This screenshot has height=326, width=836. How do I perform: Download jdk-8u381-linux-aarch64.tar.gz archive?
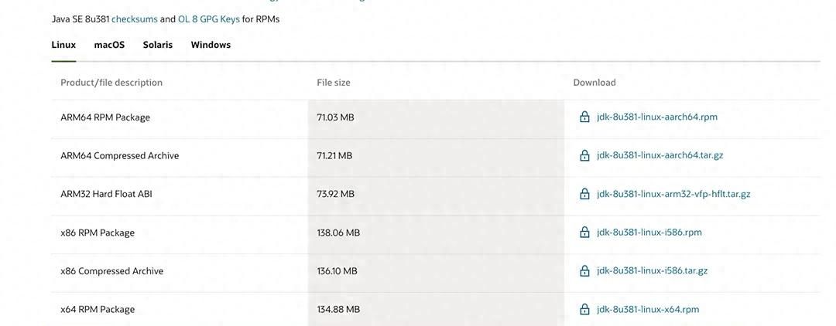[x=660, y=155]
